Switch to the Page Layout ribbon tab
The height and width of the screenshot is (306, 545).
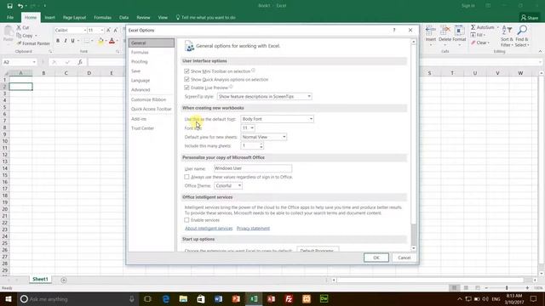(x=74, y=17)
